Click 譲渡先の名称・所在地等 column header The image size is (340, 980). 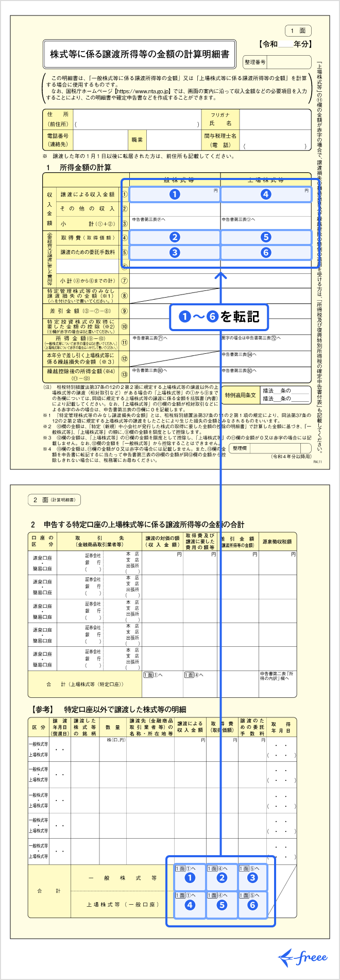[x=151, y=727]
